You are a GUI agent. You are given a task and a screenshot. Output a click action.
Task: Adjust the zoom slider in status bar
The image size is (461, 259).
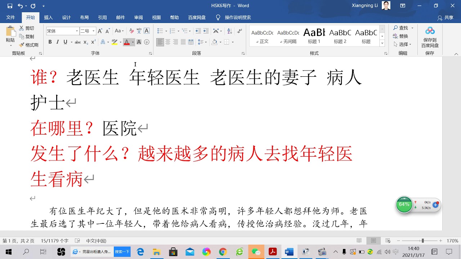422,241
